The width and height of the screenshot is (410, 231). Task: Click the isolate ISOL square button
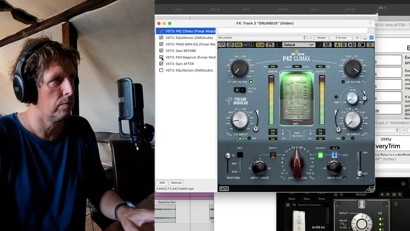240,155
